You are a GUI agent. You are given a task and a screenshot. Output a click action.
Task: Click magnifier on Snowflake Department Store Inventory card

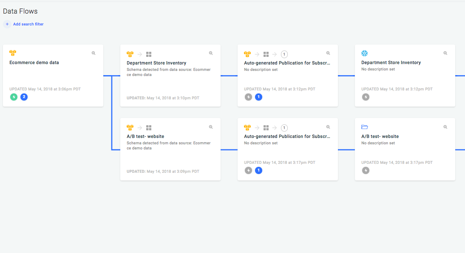445,53
